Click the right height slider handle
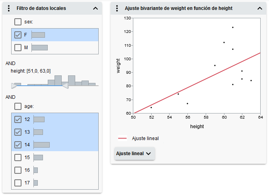269x196 pixels. [65, 85]
